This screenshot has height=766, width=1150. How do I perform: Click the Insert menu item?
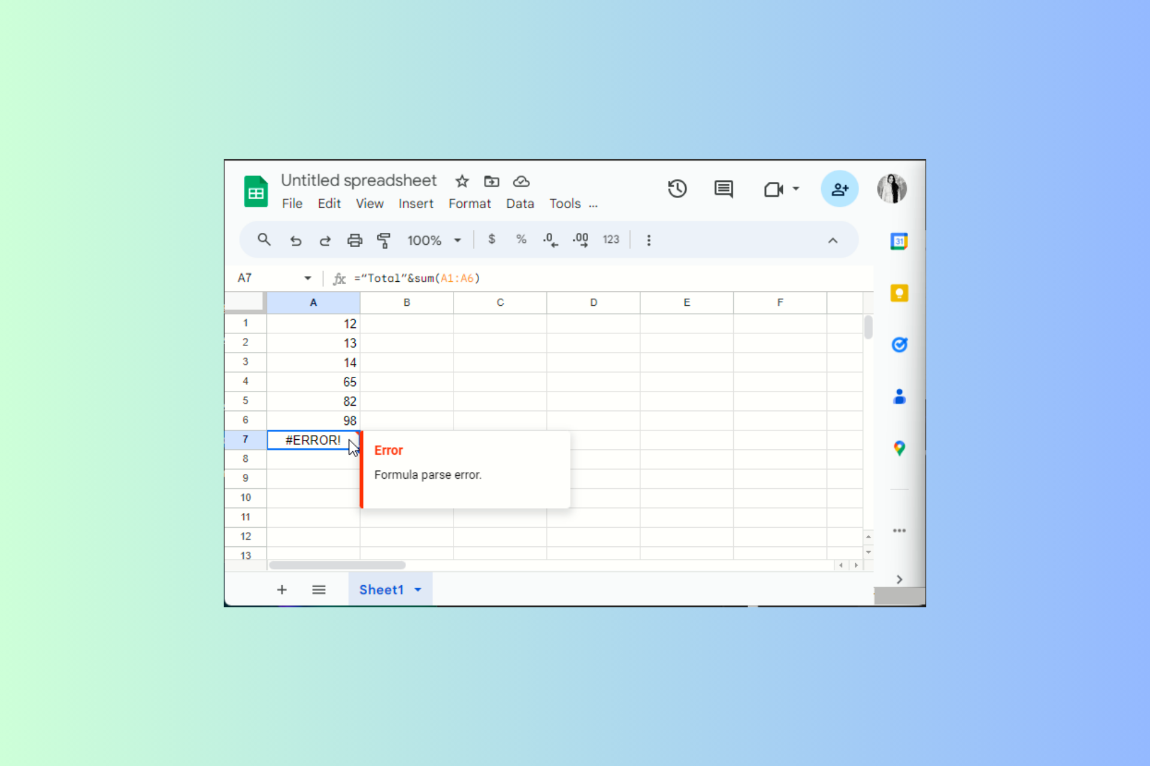(x=416, y=203)
